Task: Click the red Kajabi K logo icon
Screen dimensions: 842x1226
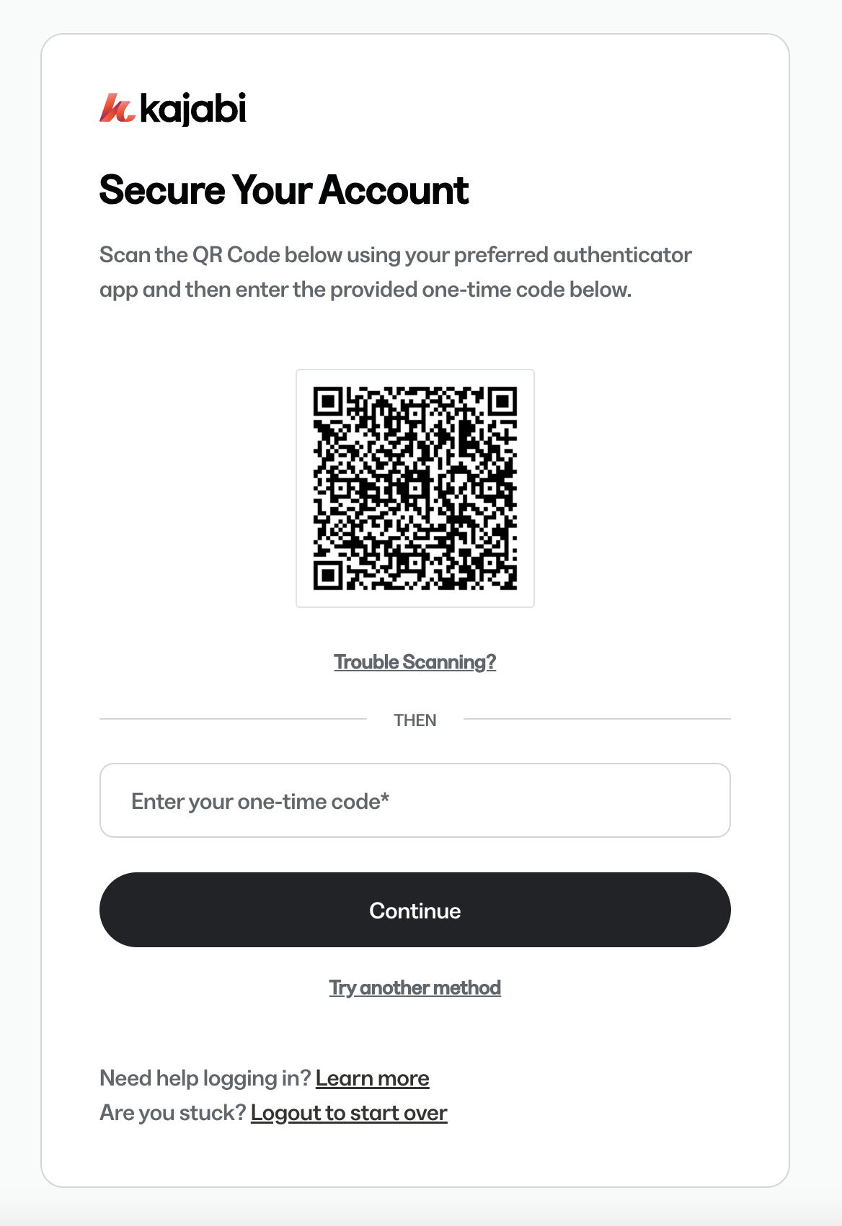Action: pyautogui.click(x=117, y=107)
